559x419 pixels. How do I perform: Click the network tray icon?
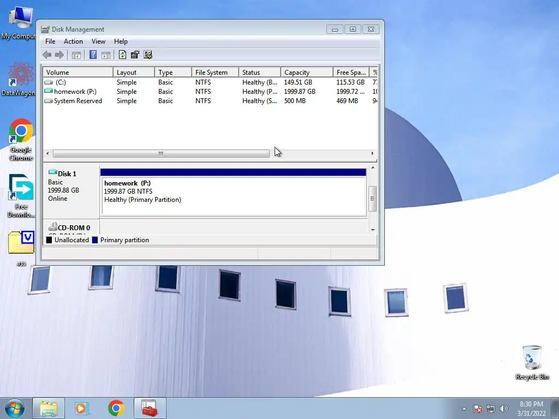tap(491, 408)
